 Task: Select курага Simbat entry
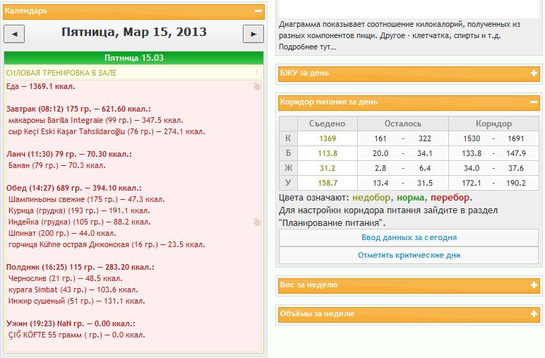73,290
